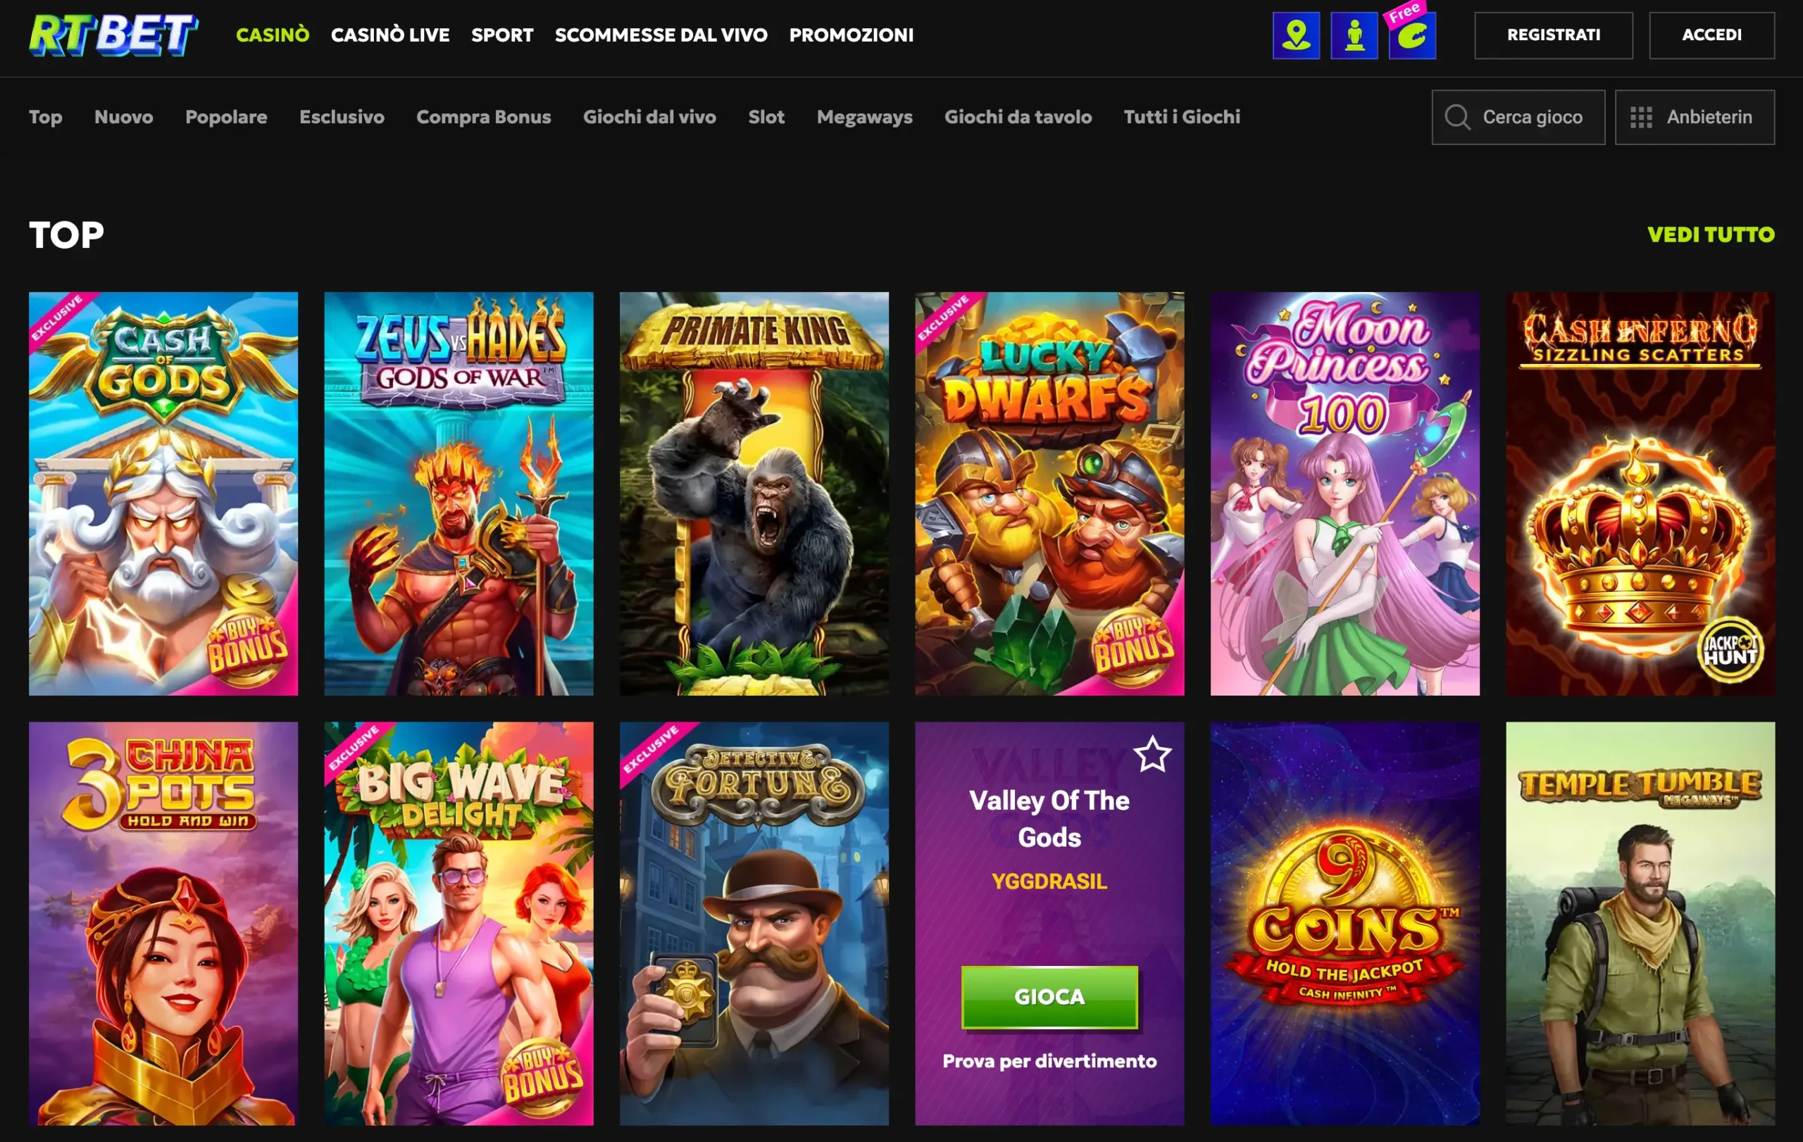Go to Casinò Live
Viewport: 1803px width, 1142px height.
(x=390, y=35)
